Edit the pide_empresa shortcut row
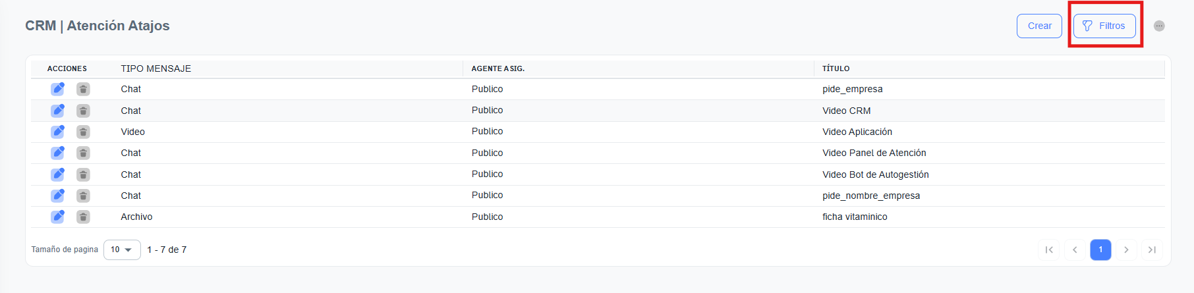The height and width of the screenshot is (293, 1194). [x=58, y=89]
